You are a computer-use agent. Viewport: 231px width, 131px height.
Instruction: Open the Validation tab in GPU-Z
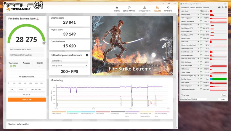click(x=206, y=8)
